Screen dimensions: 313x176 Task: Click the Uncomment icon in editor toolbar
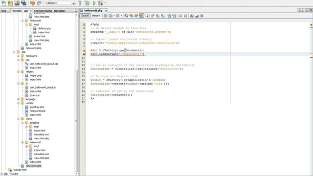click(197, 16)
